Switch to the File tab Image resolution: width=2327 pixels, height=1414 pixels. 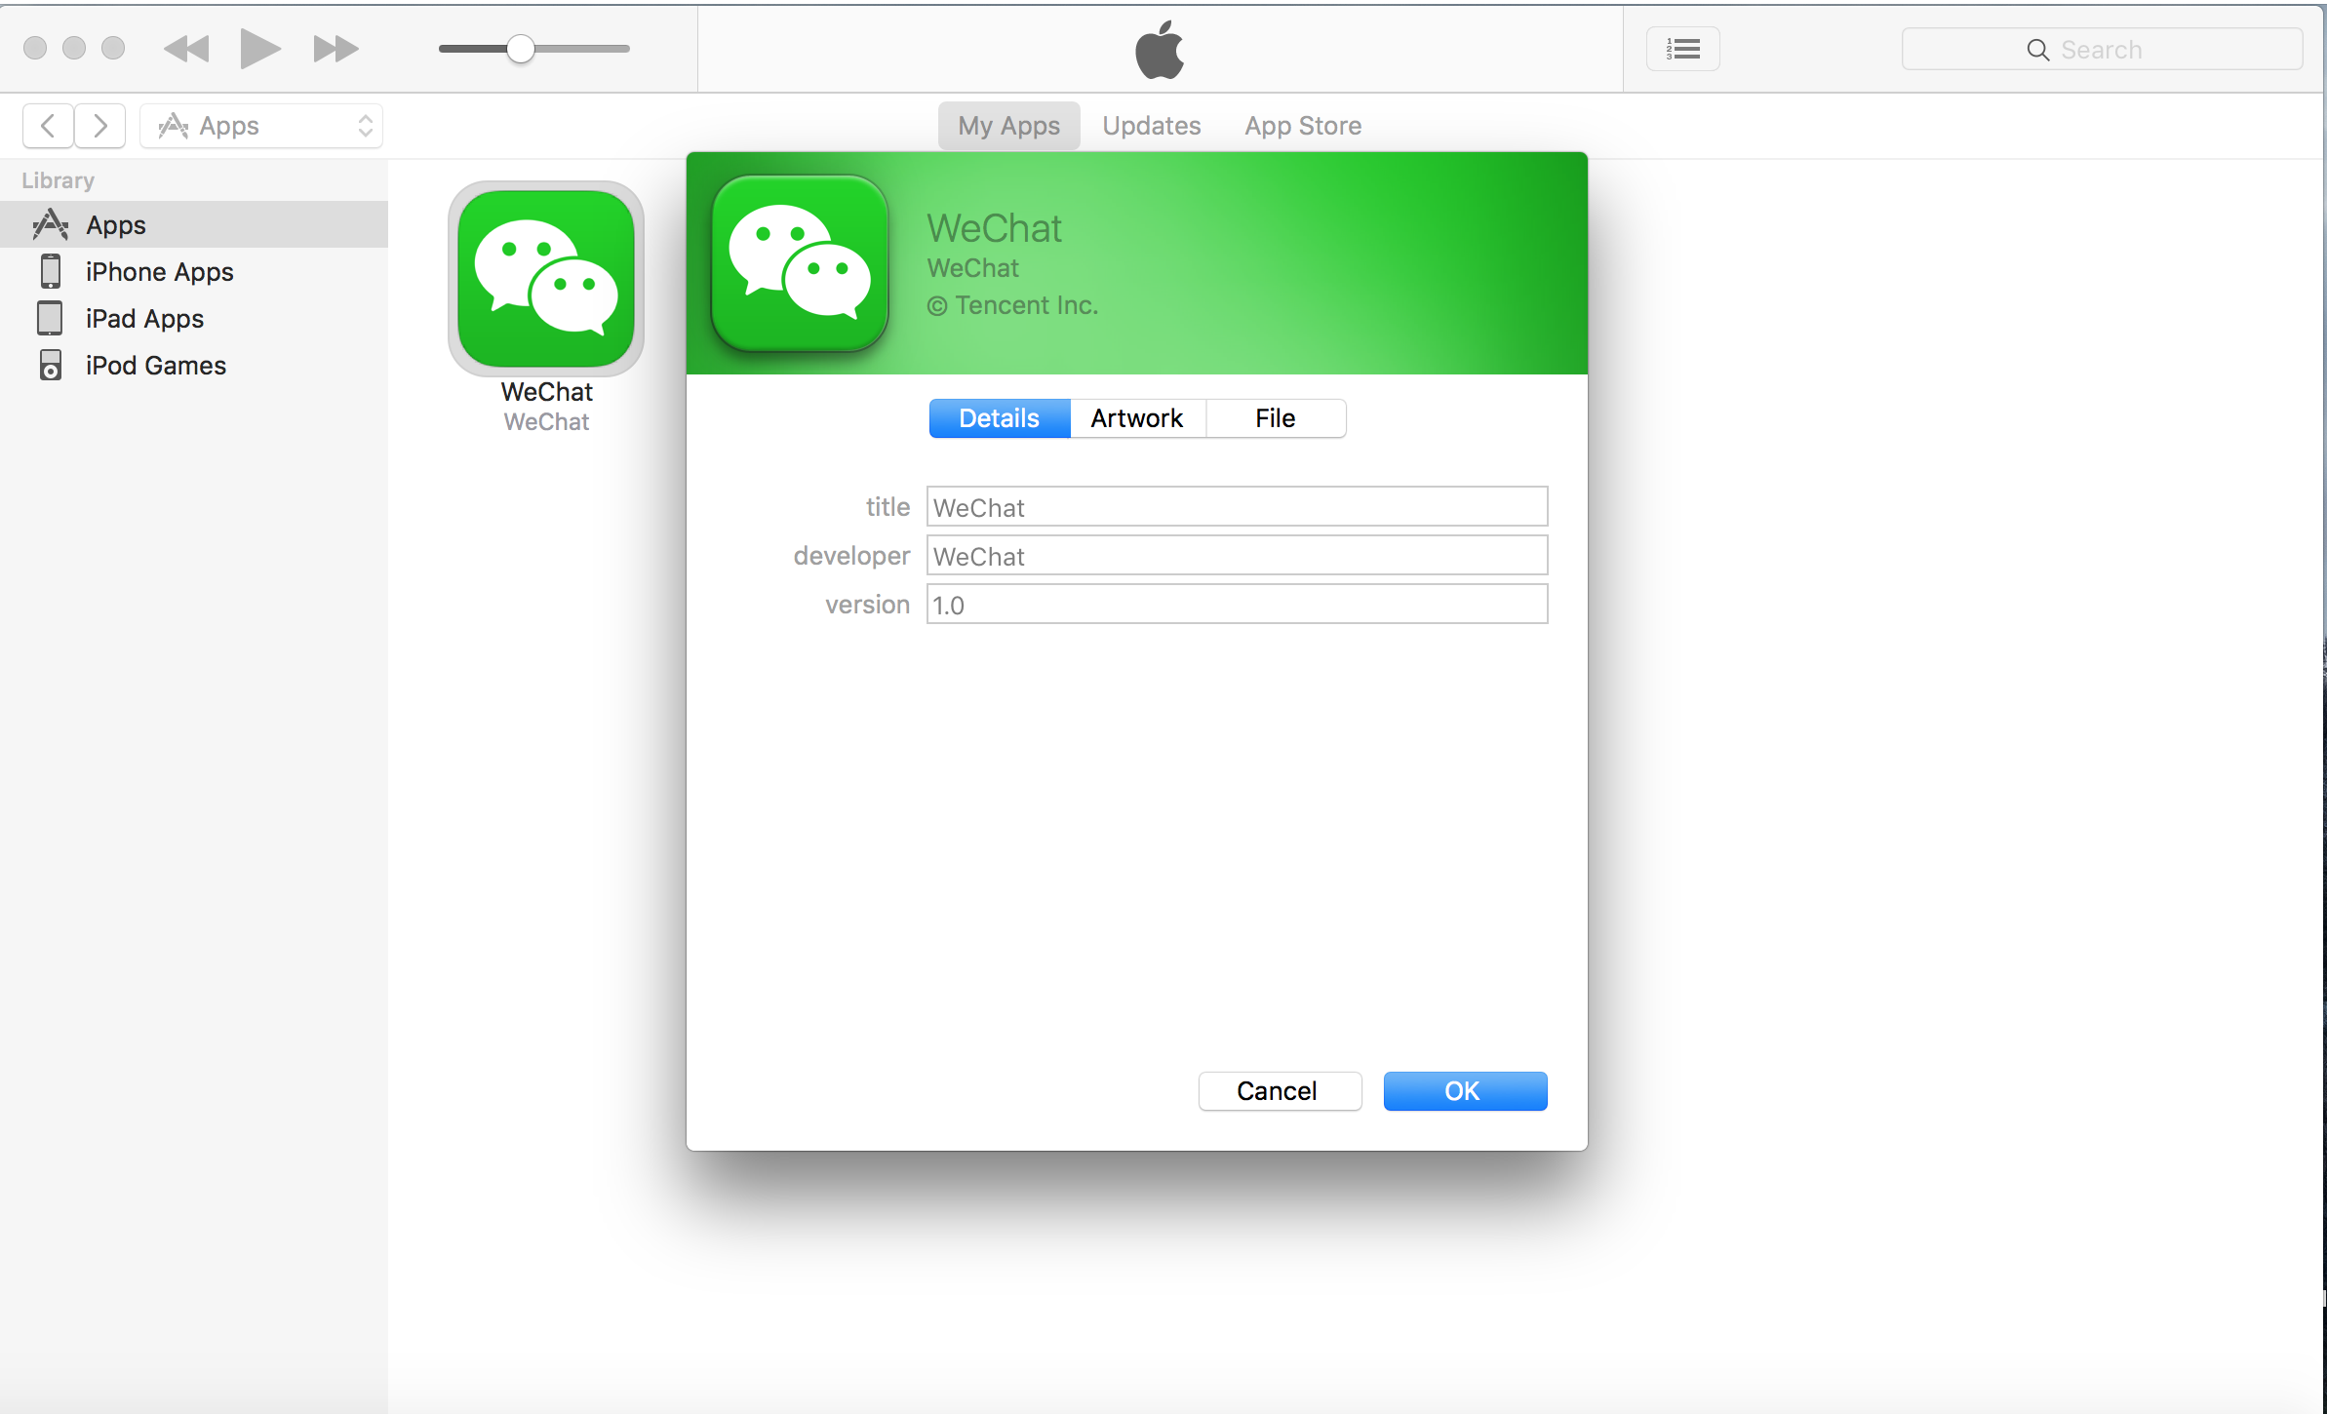coord(1275,418)
